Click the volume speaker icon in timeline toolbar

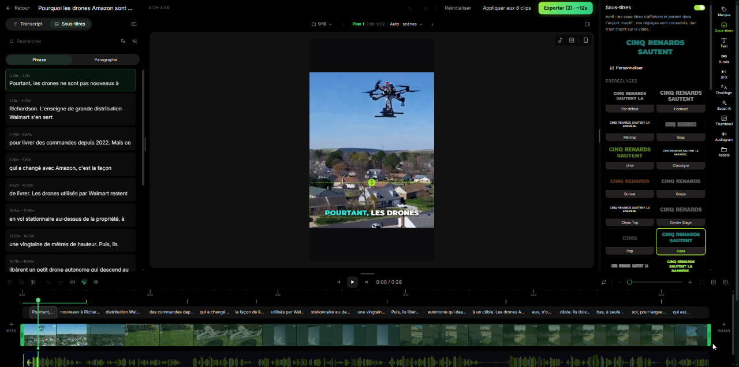point(72,282)
